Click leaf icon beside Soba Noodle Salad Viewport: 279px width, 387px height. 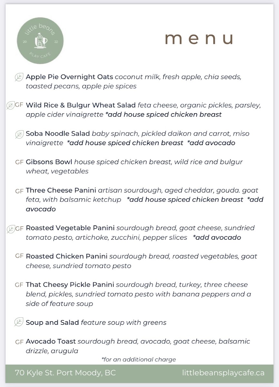(x=19, y=134)
